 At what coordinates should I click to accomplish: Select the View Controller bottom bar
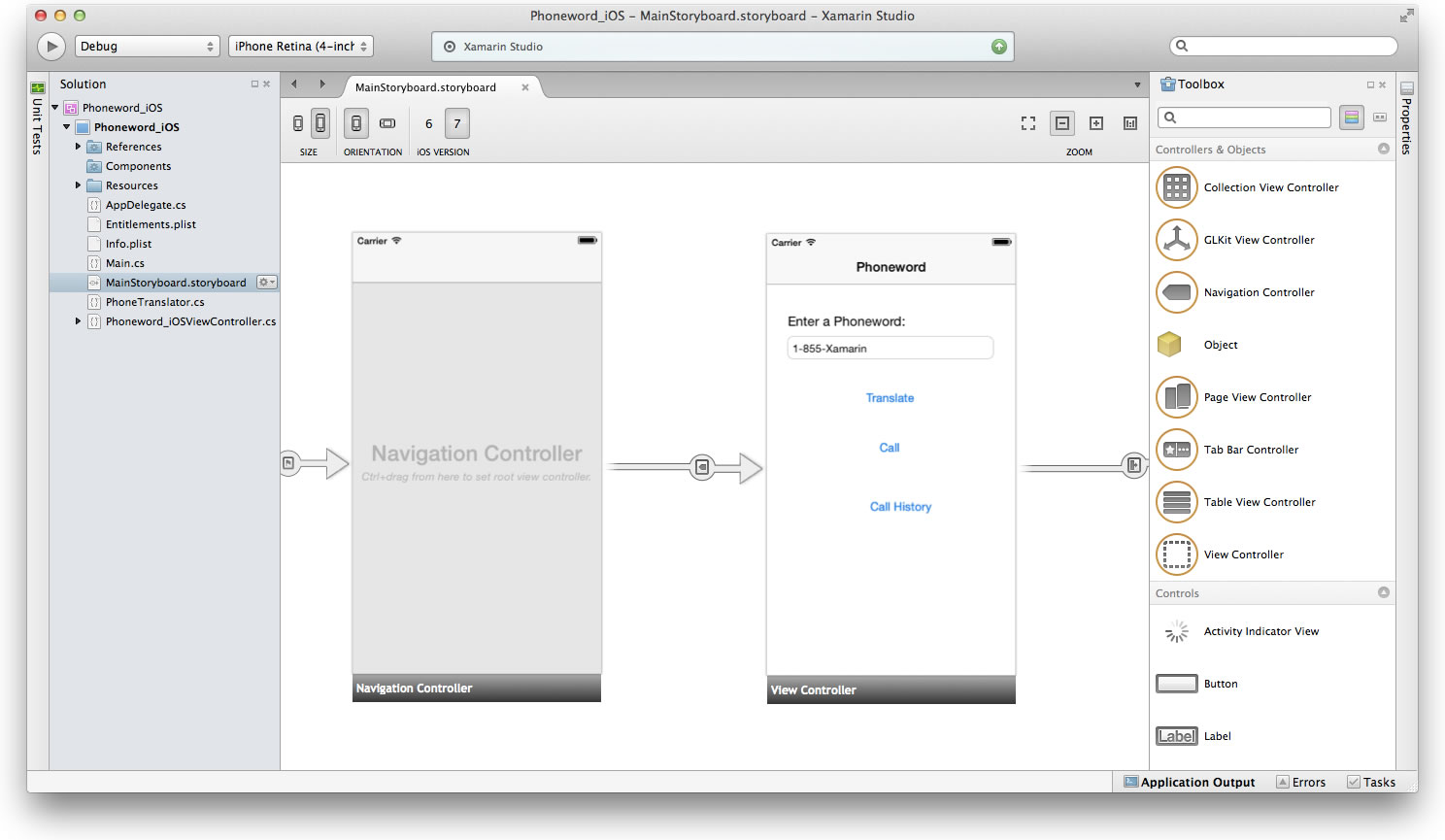[891, 690]
